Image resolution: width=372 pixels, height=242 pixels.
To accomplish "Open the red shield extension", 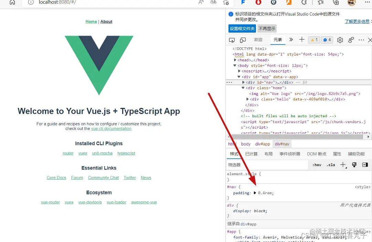I will 258,2.
